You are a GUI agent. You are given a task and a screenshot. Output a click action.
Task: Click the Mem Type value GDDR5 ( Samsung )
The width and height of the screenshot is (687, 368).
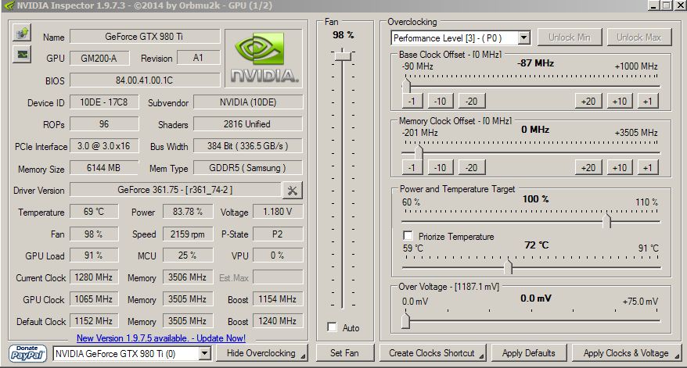coord(247,167)
